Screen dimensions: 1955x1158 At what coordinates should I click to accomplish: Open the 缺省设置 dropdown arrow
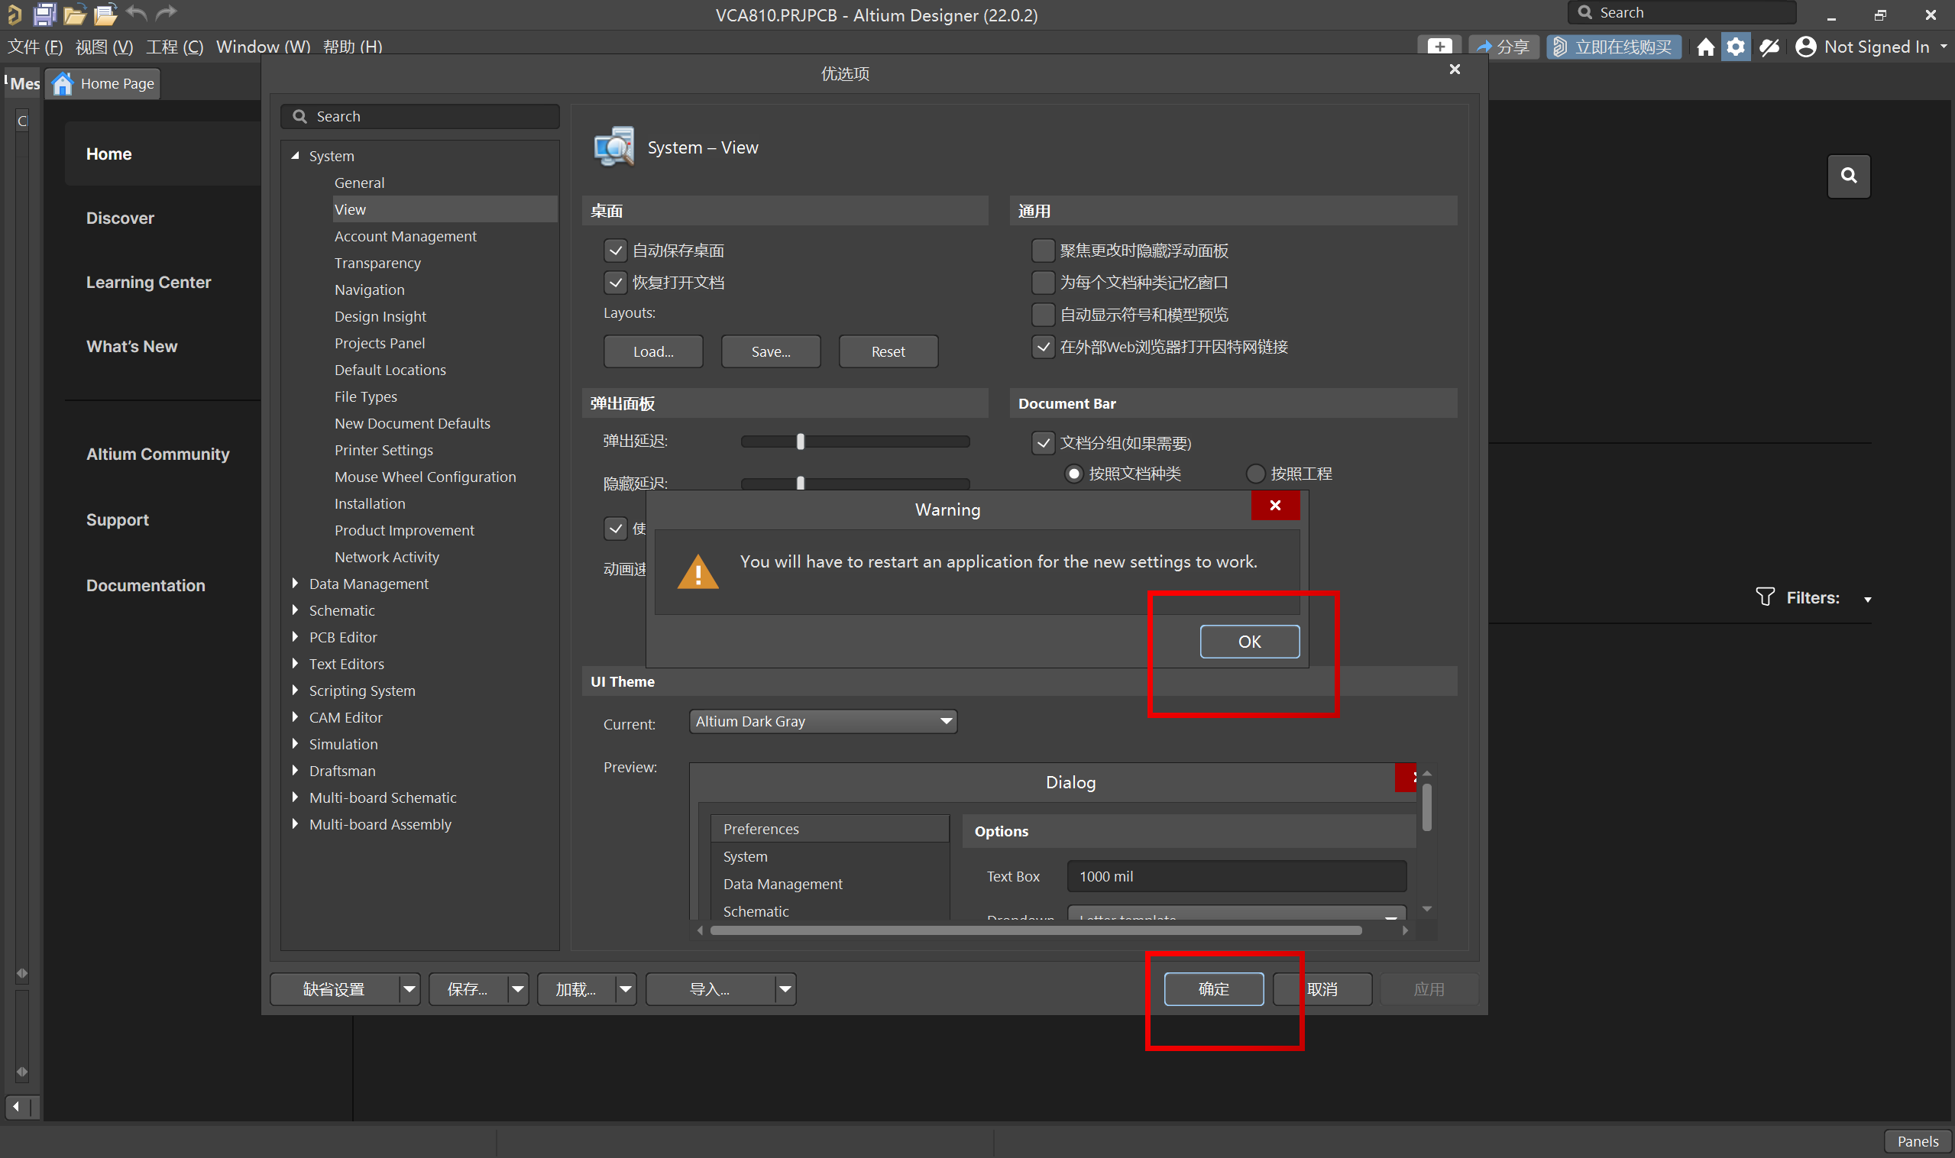tap(409, 989)
